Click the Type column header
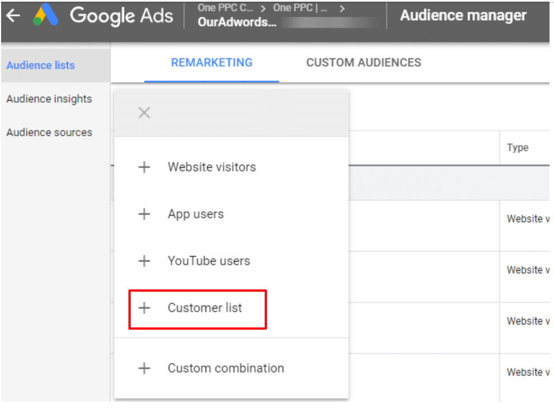This screenshot has width=554, height=409. pyautogui.click(x=518, y=148)
